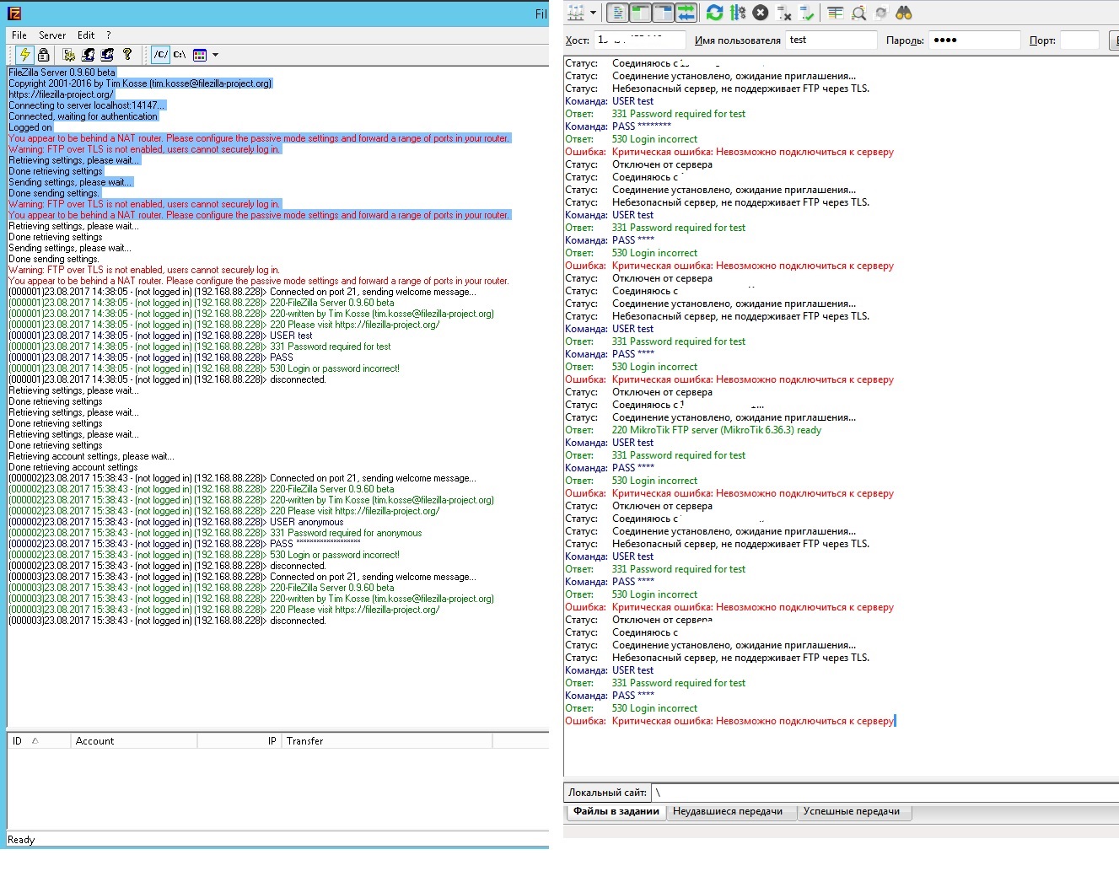The height and width of the screenshot is (871, 1119).
Task: Click 'Connecting to server localhost:14147...' line
Action: (87, 105)
